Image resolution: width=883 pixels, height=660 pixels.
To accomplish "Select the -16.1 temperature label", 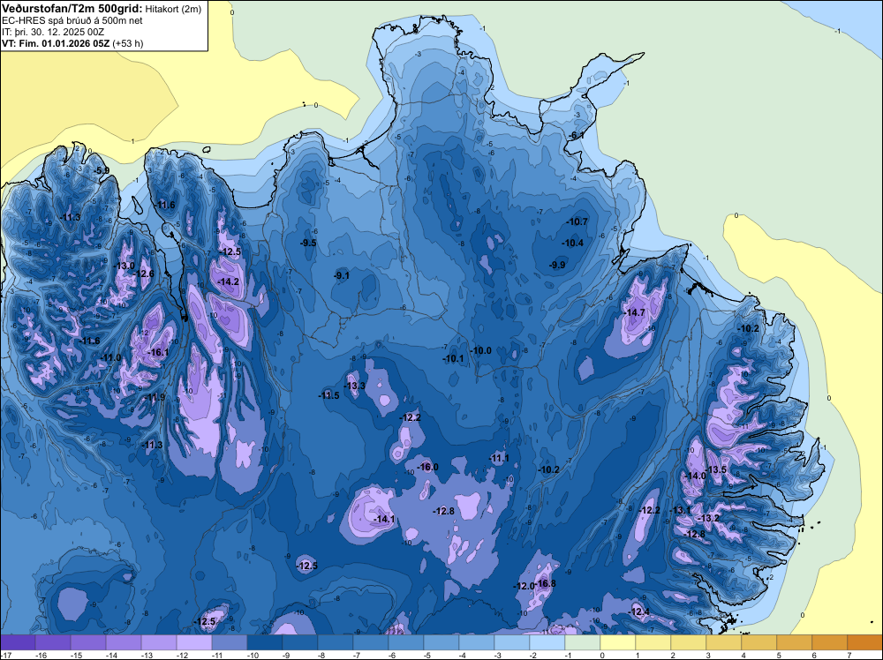I will pos(158,352).
